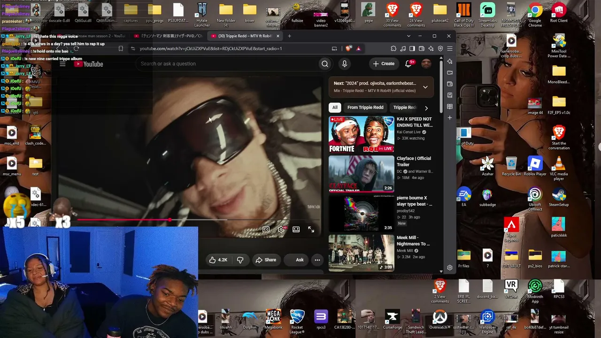Open the YouTube account avatar menu

[x=426, y=64]
